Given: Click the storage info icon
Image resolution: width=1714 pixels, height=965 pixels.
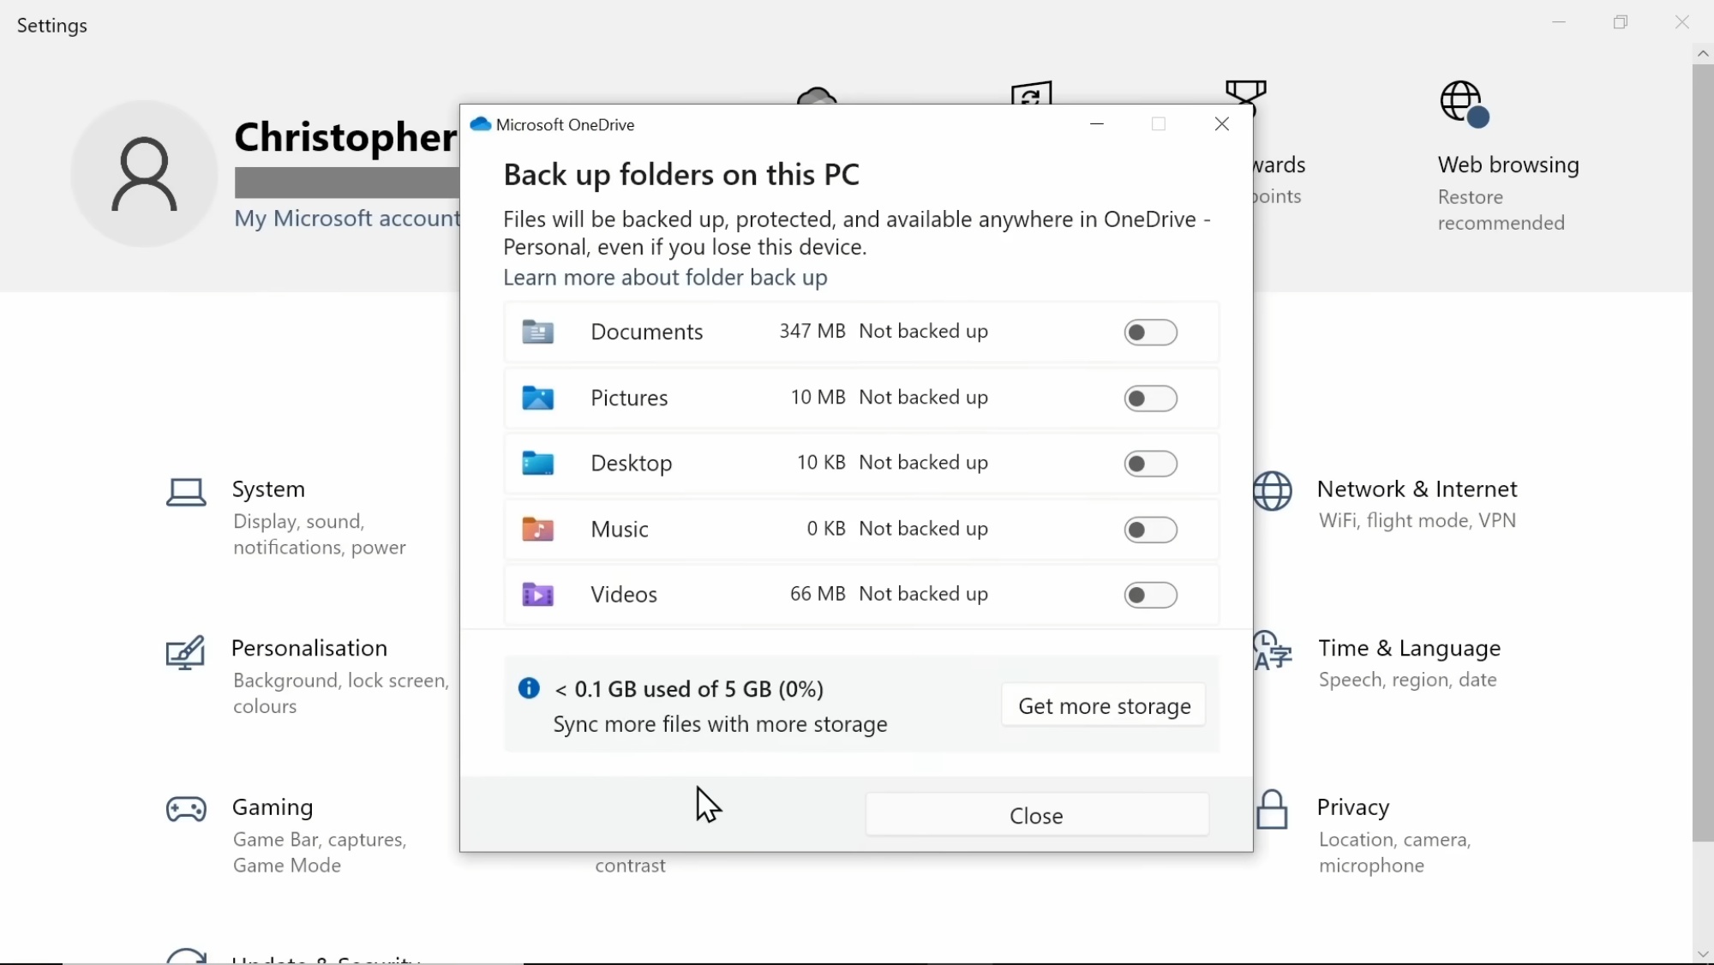Looking at the screenshot, I should coord(529,688).
